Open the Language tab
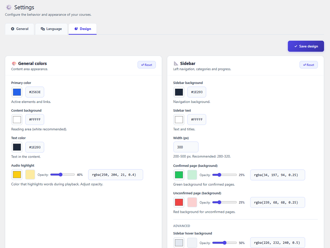The image size is (330, 248). [51, 29]
